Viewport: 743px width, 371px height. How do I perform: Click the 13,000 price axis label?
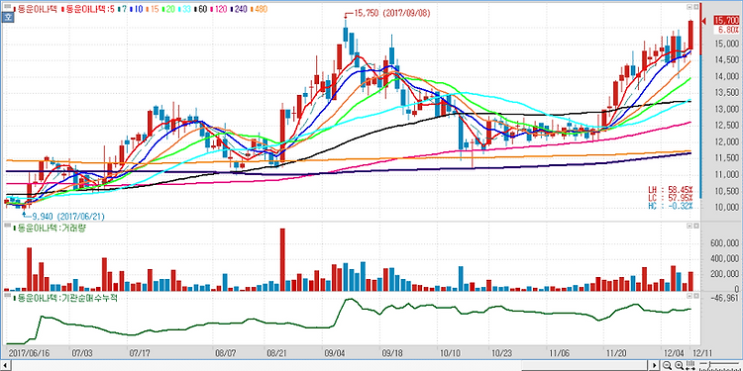point(726,109)
